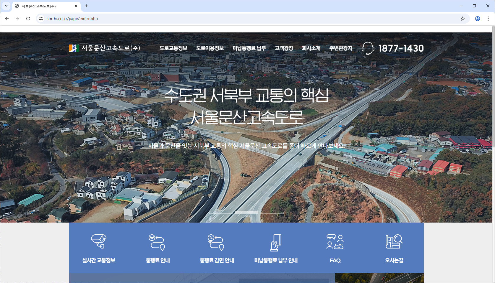
Task: Open the 회사소개 menu
Action: point(311,48)
